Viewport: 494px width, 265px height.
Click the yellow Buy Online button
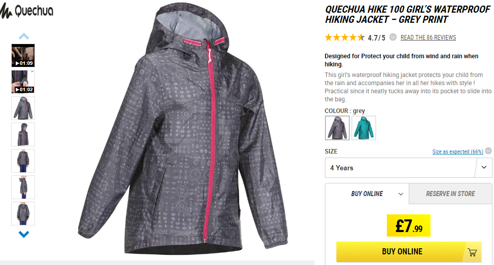coord(409,252)
